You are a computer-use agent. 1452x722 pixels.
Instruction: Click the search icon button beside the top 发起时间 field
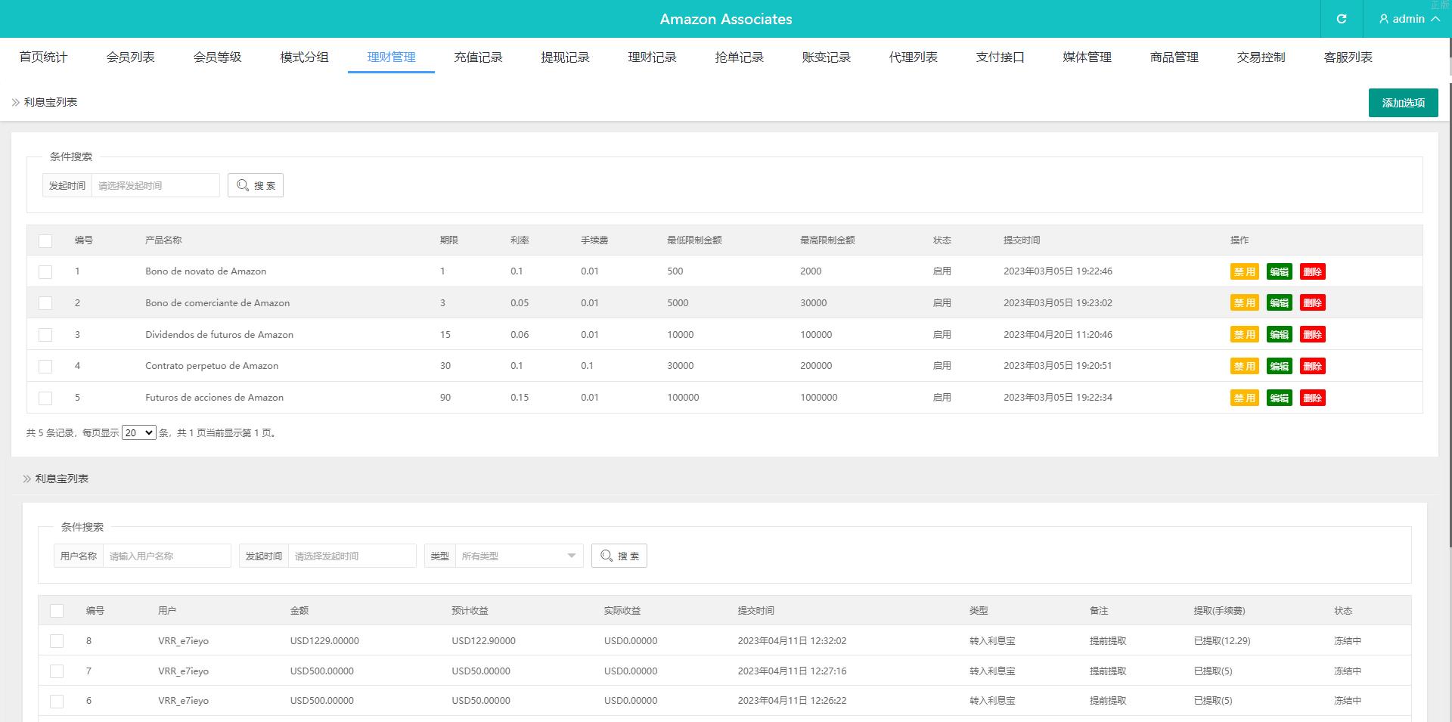[x=256, y=185]
